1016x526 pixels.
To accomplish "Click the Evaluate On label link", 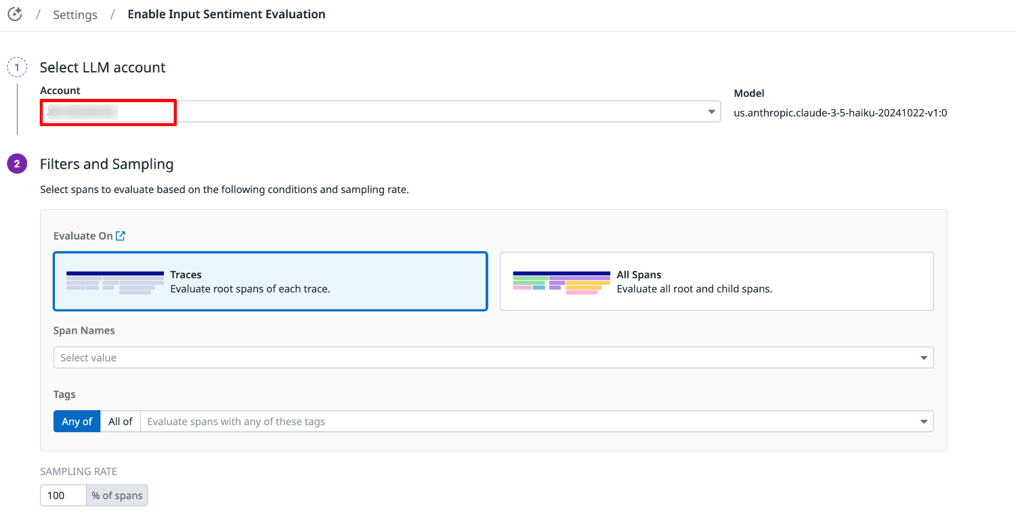I will pyautogui.click(x=83, y=236).
